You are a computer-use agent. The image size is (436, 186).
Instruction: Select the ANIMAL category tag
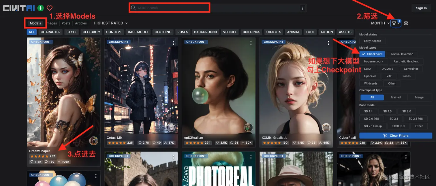[x=293, y=32]
